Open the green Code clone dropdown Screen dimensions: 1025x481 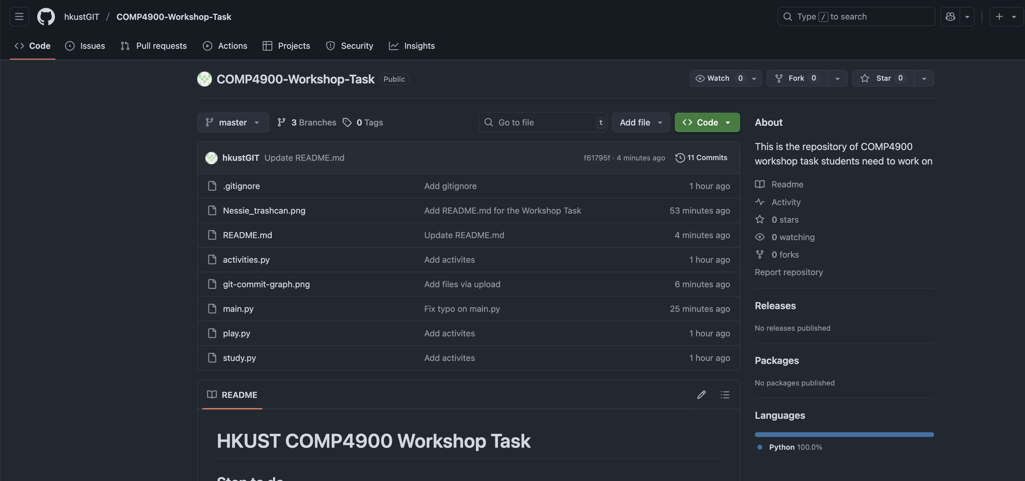point(707,122)
